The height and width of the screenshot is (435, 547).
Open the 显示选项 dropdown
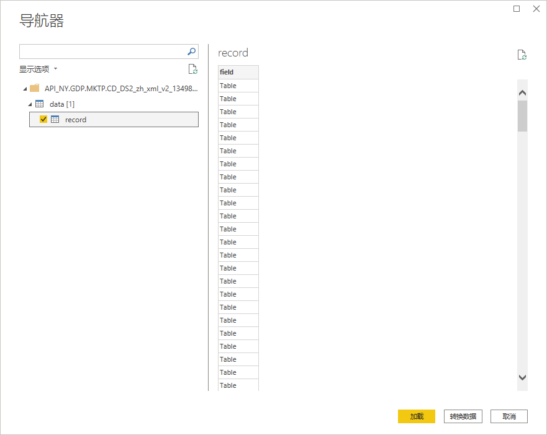[38, 69]
